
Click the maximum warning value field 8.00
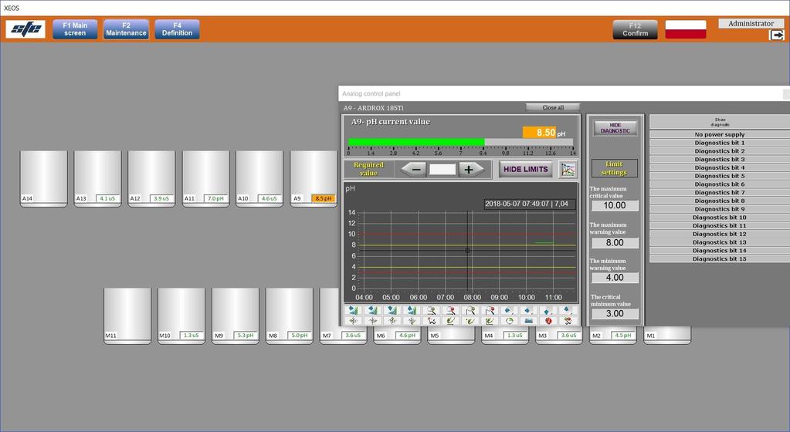pos(614,243)
